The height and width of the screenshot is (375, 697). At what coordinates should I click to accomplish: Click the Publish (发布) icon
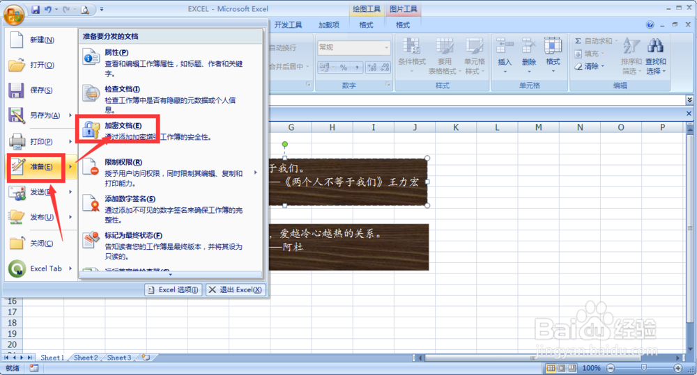point(17,218)
